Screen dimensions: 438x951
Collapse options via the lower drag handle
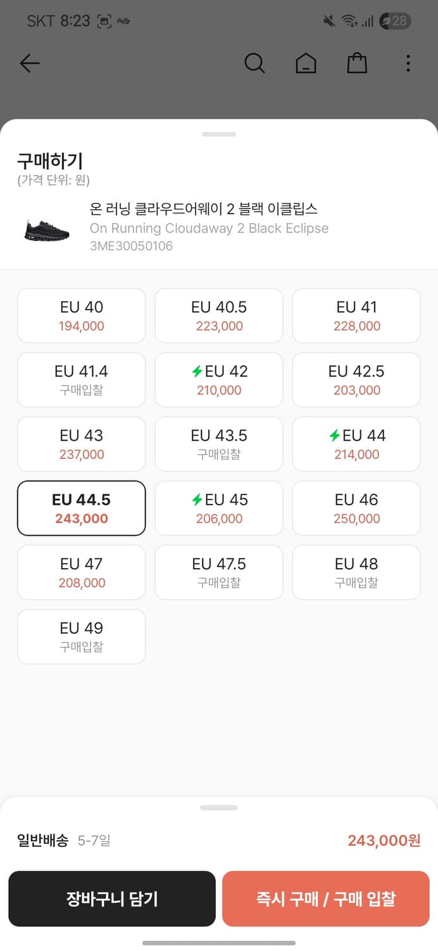point(219,807)
